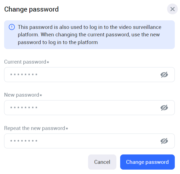The width and height of the screenshot is (180, 174).
Task: Click the masked placeholder dots in Current password
Action: (24, 75)
